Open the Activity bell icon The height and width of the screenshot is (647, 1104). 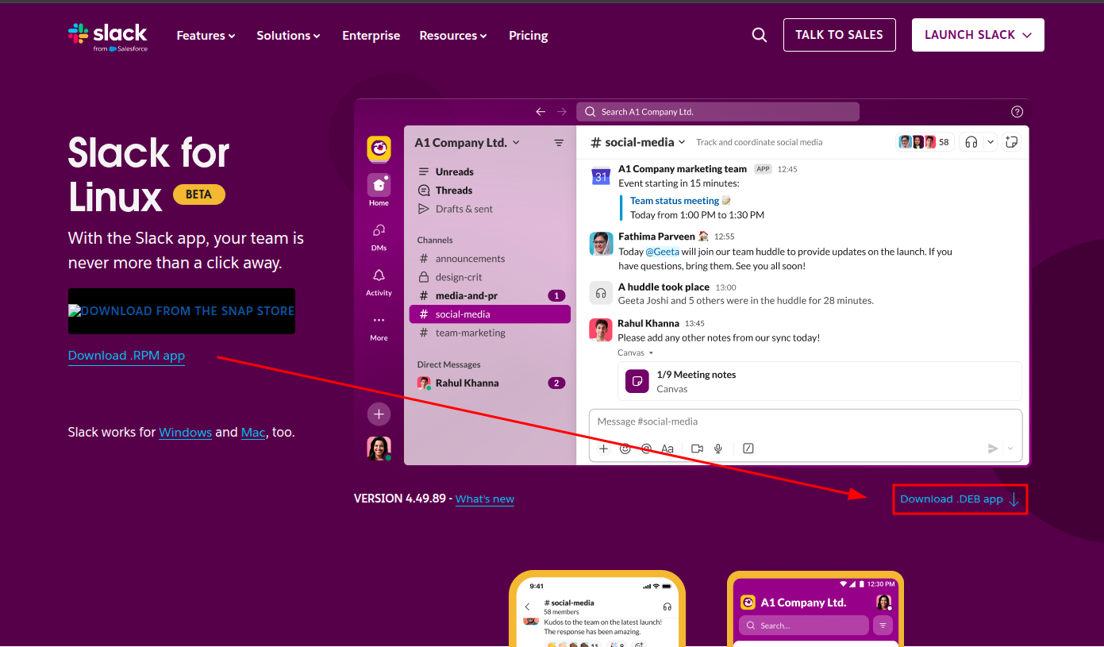pyautogui.click(x=379, y=275)
